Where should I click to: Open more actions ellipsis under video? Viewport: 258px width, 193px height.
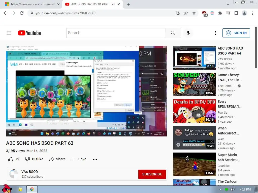(95, 159)
